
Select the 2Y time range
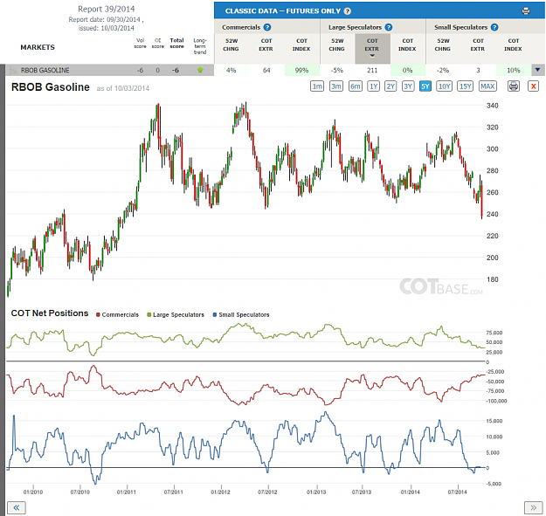pyautogui.click(x=390, y=86)
